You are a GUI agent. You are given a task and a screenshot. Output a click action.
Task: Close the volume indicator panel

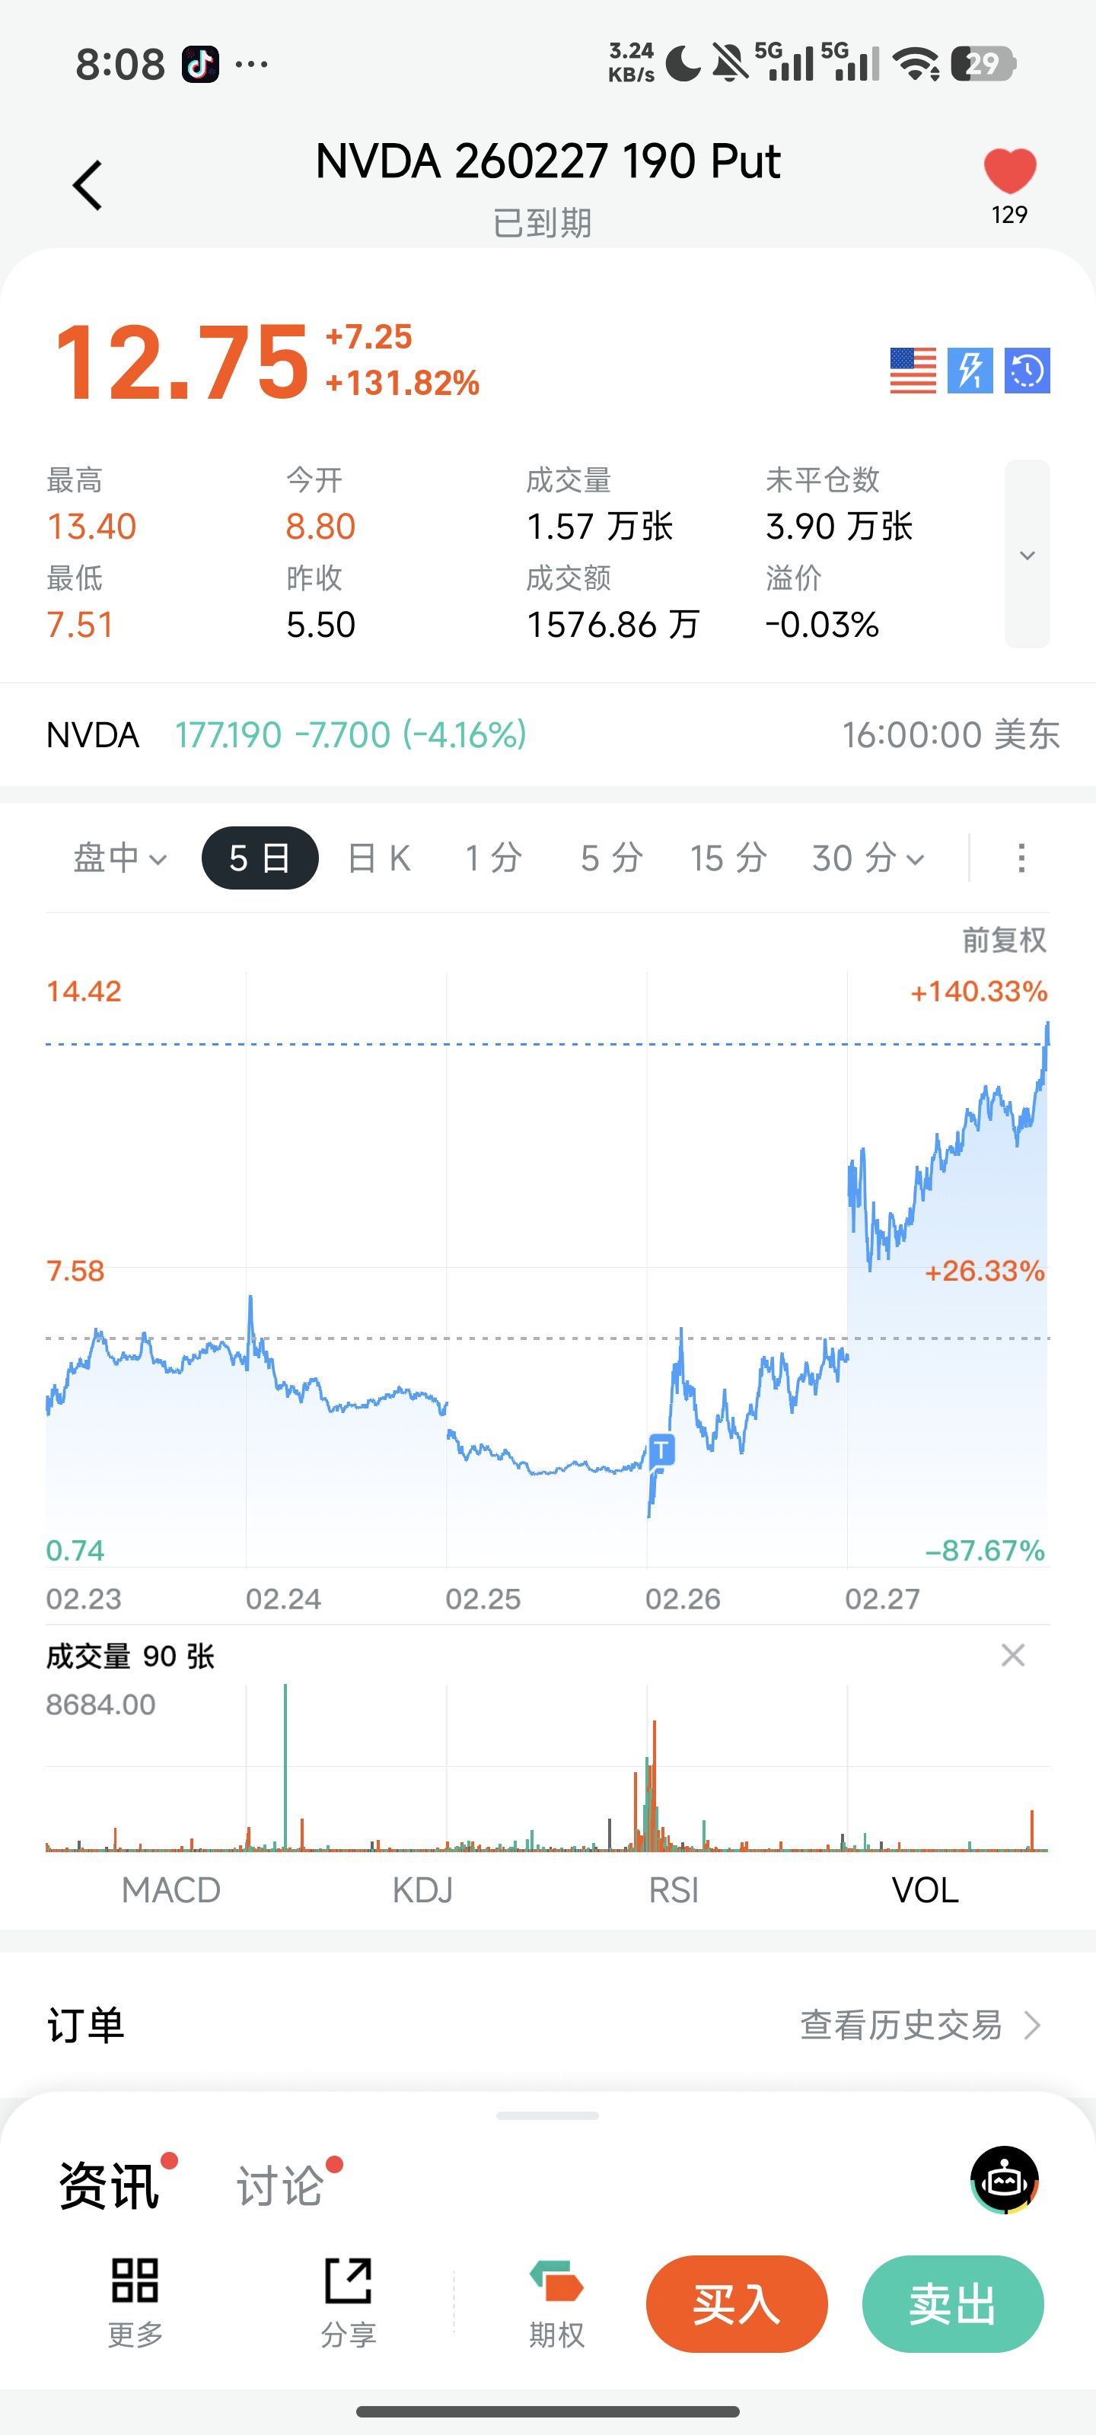coord(1013,1655)
